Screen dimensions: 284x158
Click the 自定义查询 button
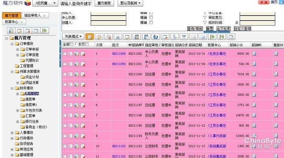(x=242, y=29)
